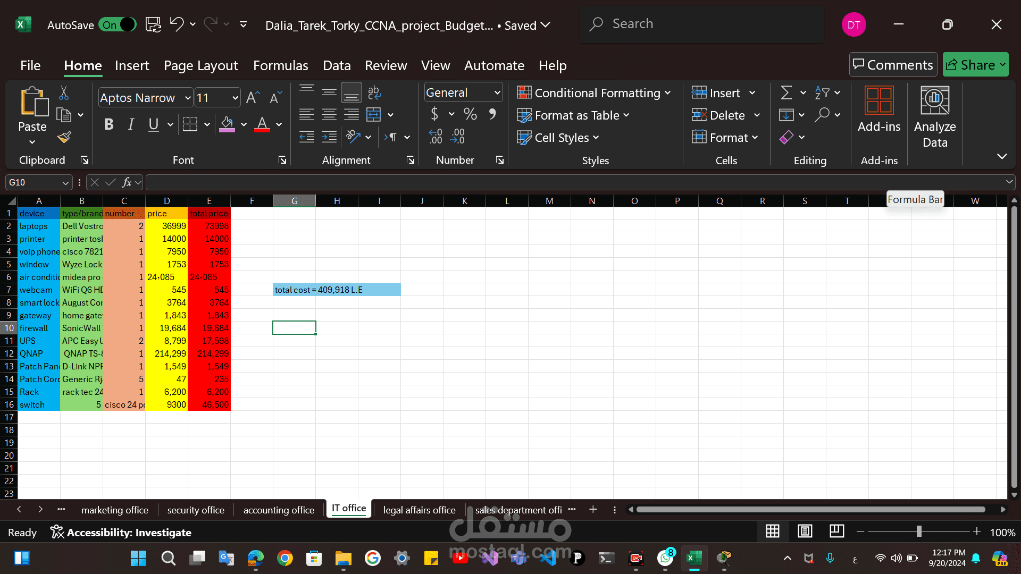Screen dimensions: 1021x574
Task: Click the Insert Function fx icon
Action: 127,182
